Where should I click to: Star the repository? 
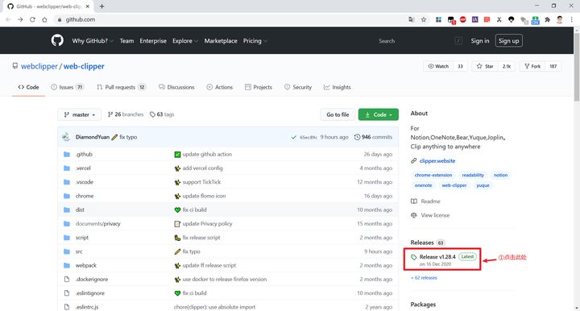[485, 66]
